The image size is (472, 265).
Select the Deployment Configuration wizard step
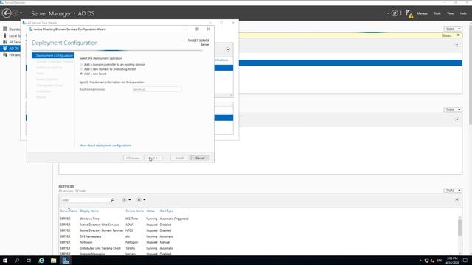coord(53,56)
